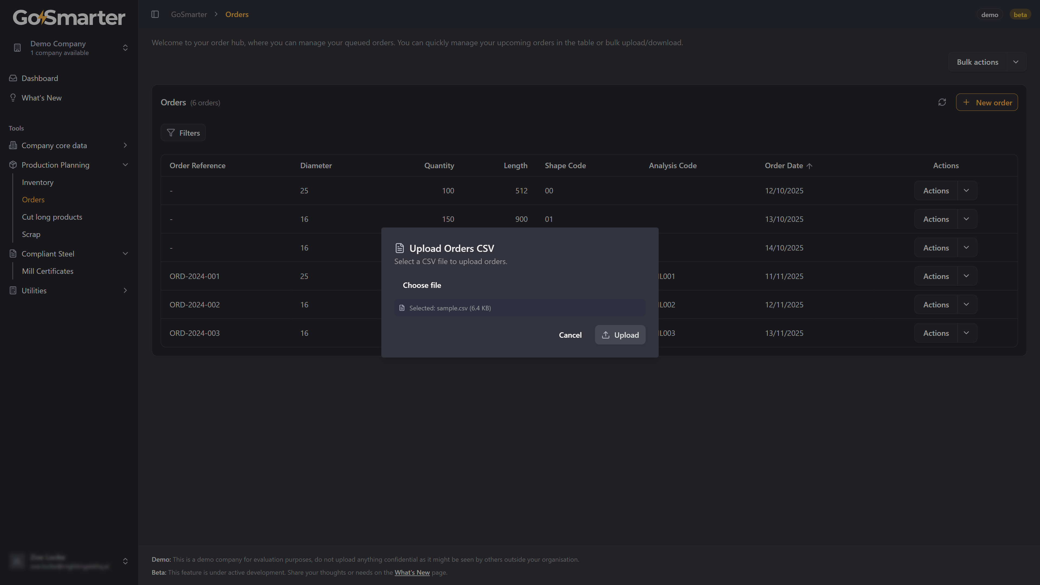Click Choose file in upload dialog
Viewport: 1040px width, 585px height.
[422, 285]
